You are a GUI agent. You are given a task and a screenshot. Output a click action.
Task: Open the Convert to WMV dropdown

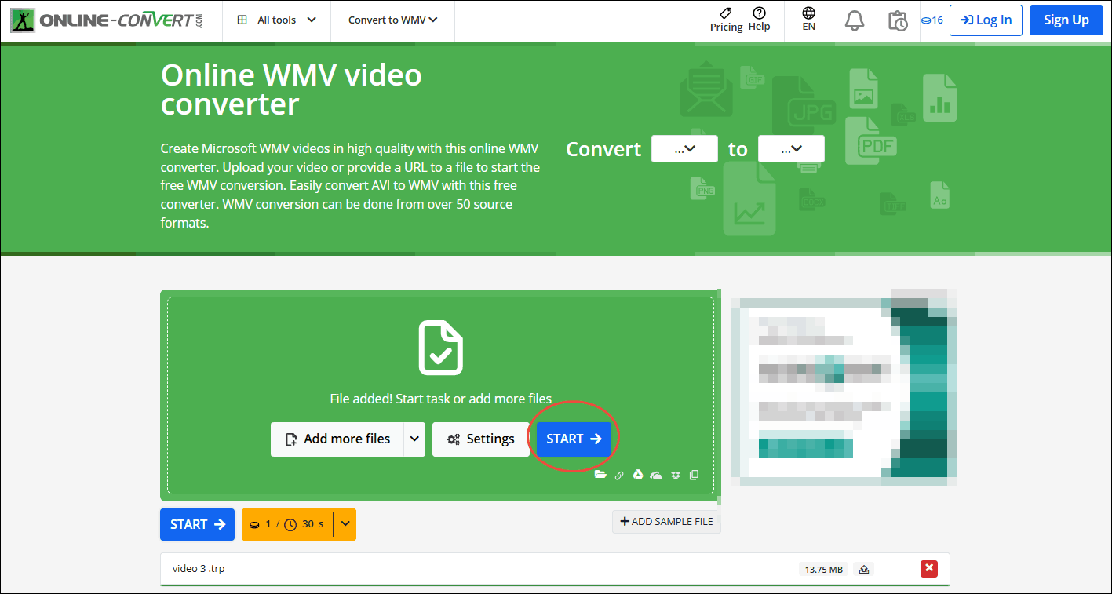(x=392, y=20)
